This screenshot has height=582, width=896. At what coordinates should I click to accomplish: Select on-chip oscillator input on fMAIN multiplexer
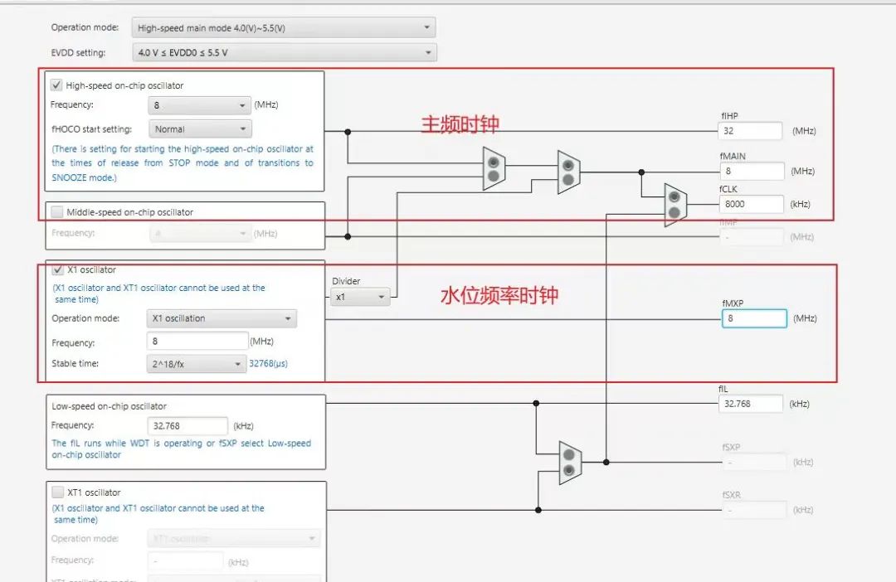click(x=568, y=166)
